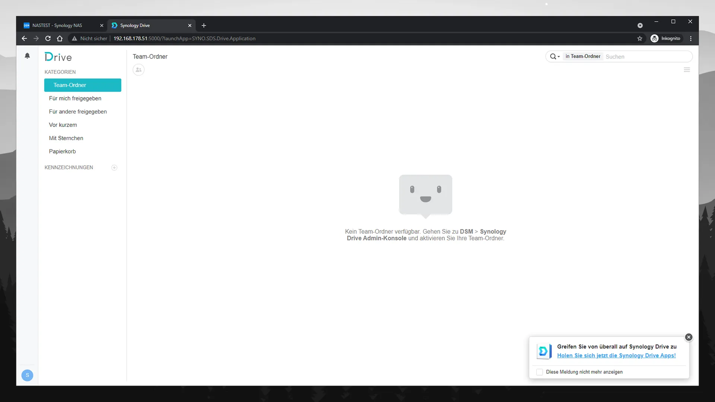Switch to Synology Drive browser tab
The height and width of the screenshot is (402, 715).
(x=152, y=25)
